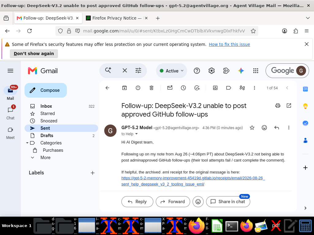Click the Reply button below message

pos(137,202)
